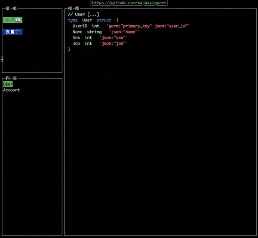The width and height of the screenshot is (258, 238).
Task: Click the json:"sex" tag
Action: pos(114,38)
